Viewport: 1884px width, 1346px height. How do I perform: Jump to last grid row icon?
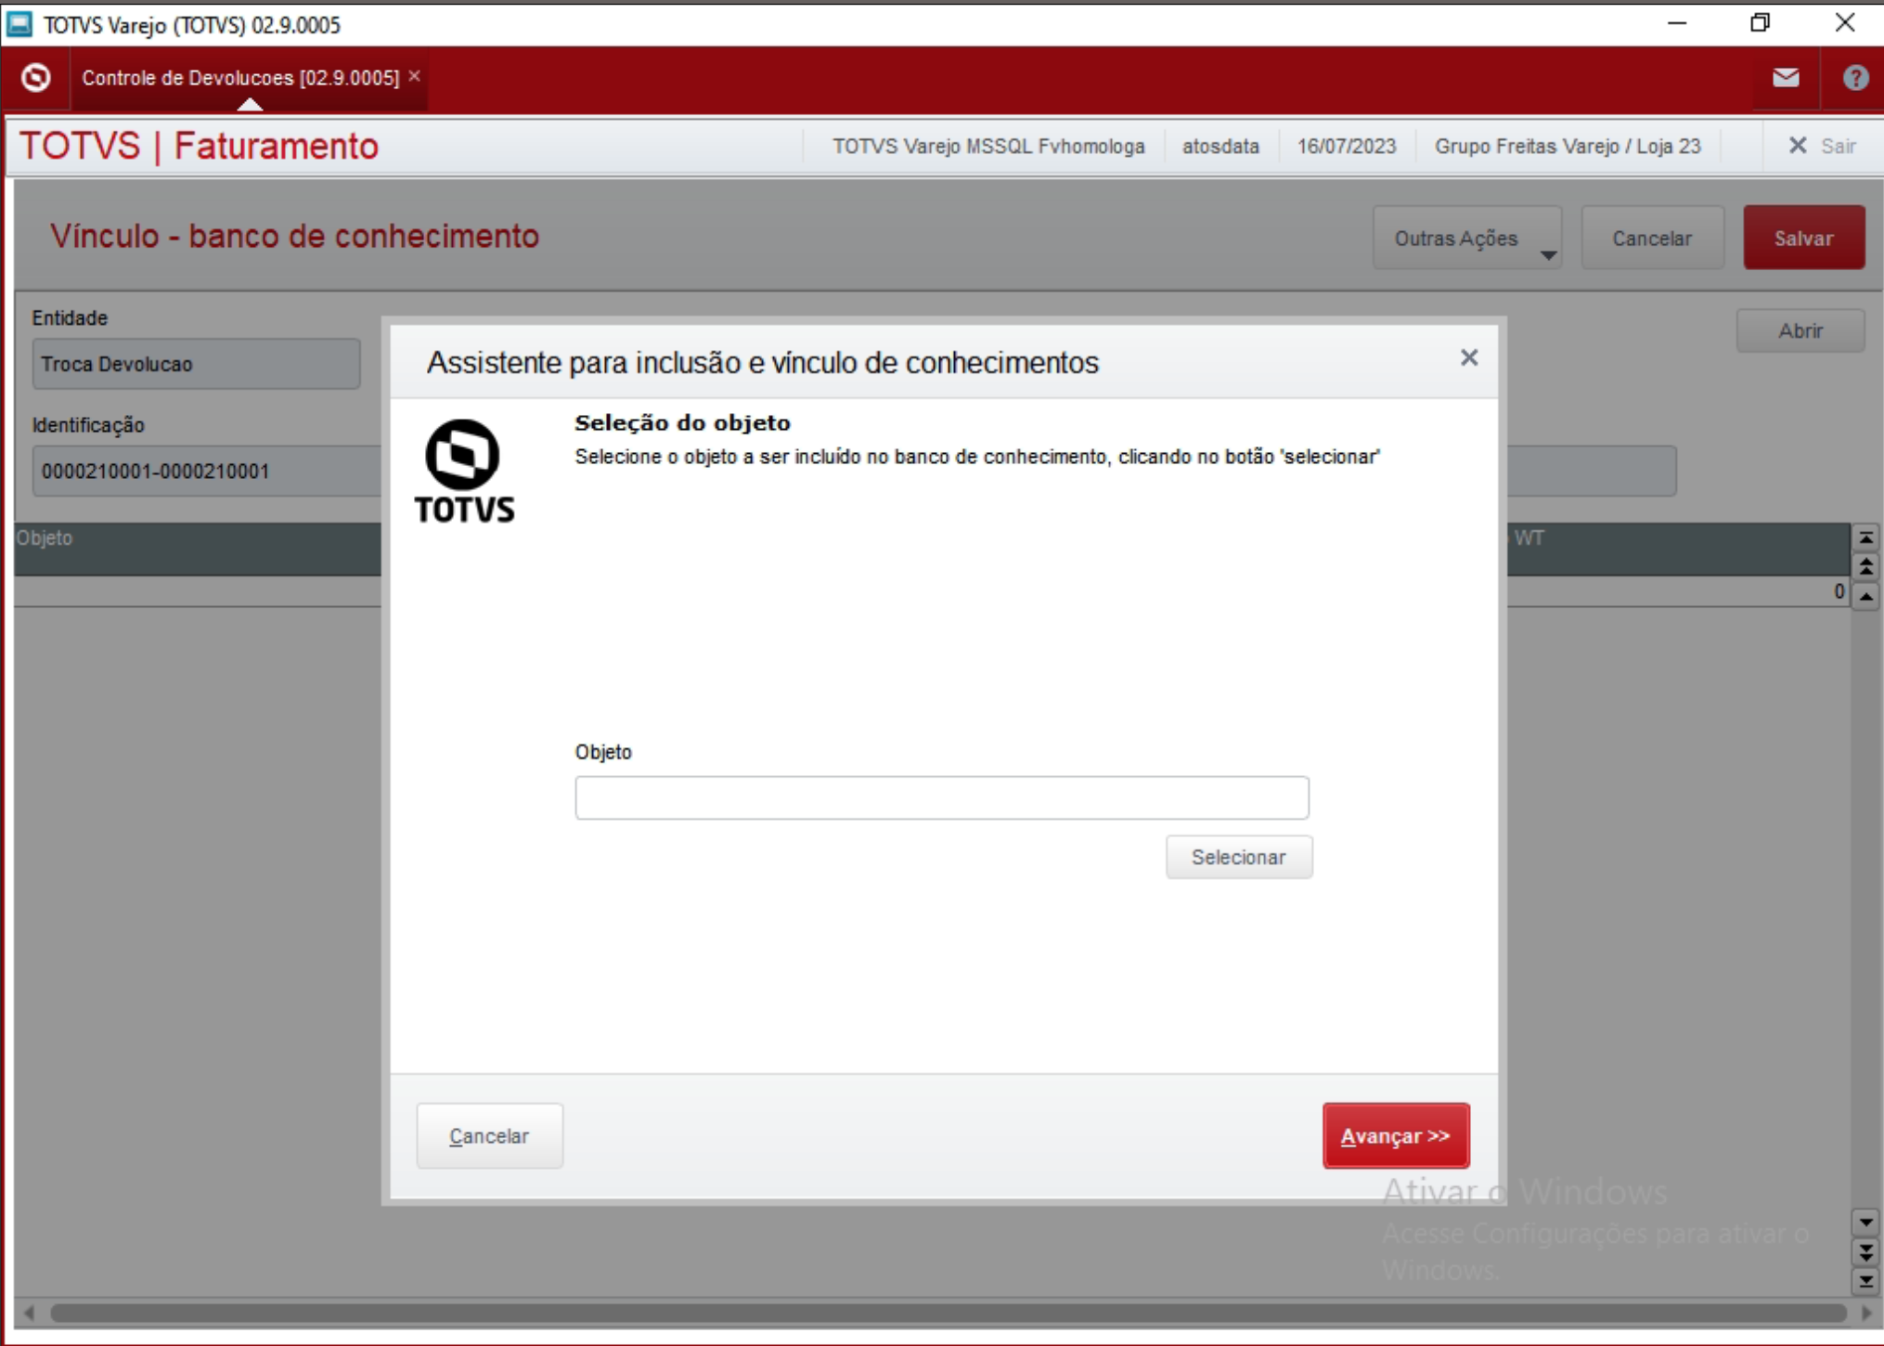[1865, 1281]
